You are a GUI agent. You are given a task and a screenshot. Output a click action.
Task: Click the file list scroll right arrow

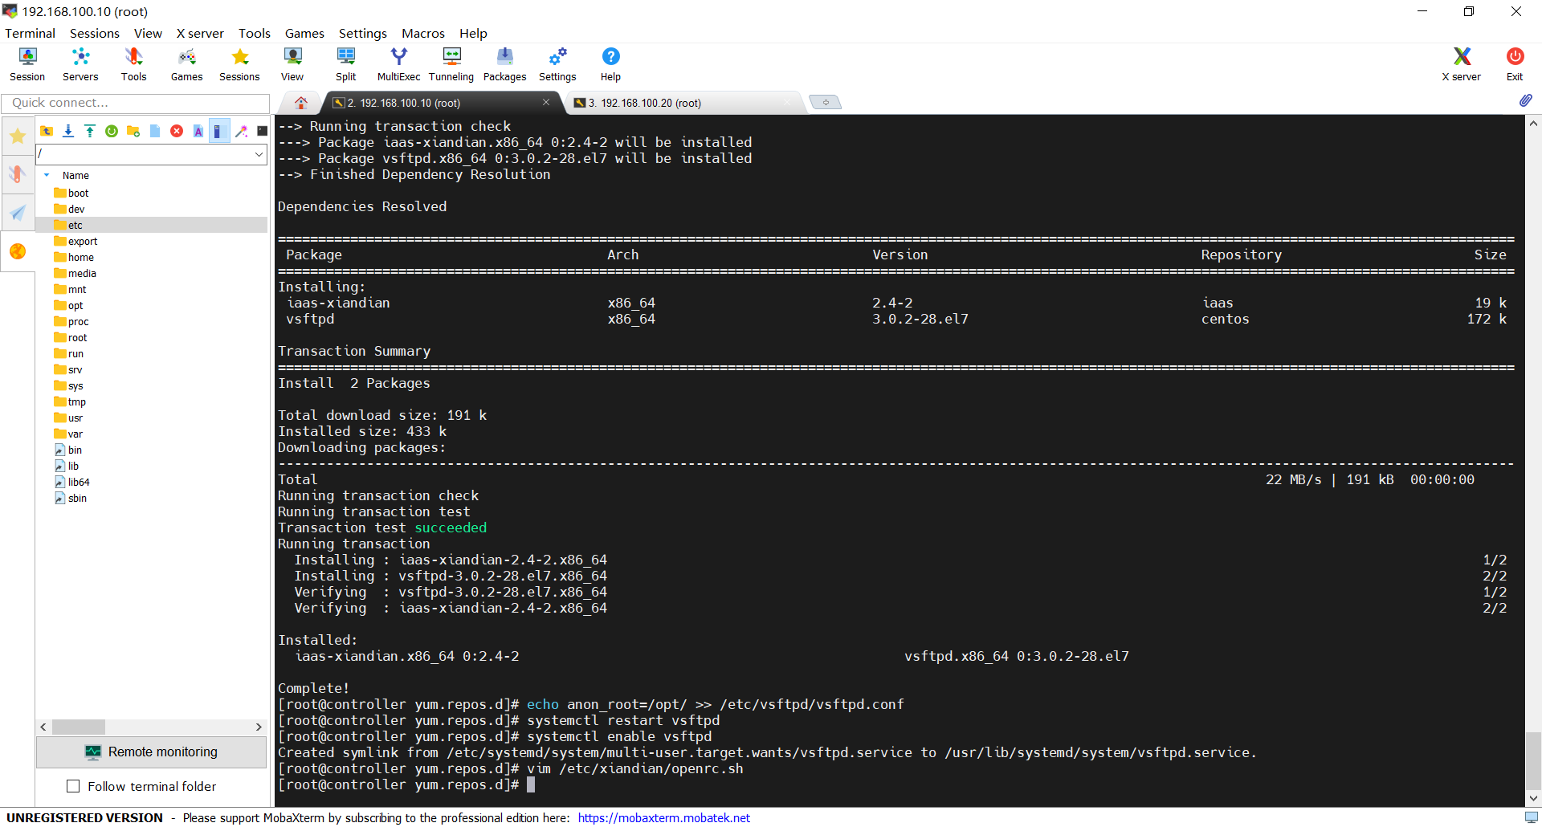pos(259,727)
